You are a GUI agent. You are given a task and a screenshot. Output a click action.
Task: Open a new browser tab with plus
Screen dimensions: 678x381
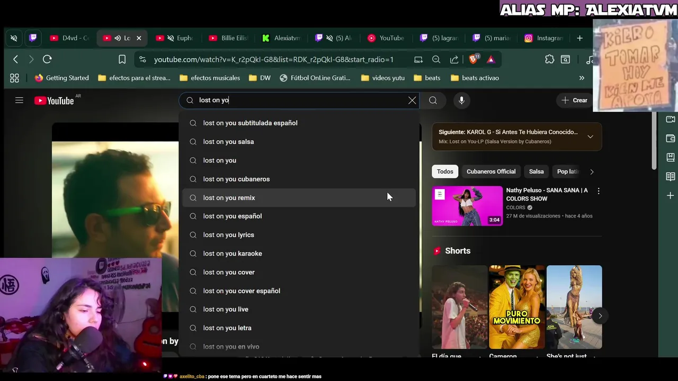click(x=579, y=38)
